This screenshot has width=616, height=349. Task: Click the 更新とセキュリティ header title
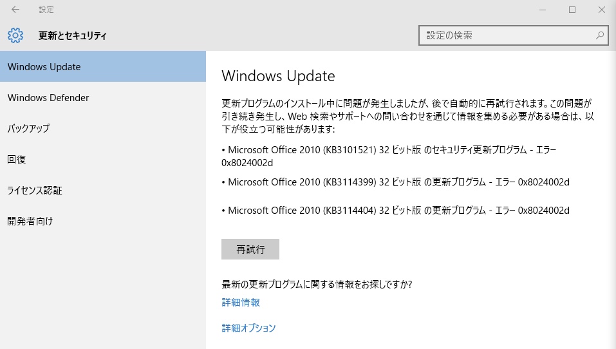(x=72, y=35)
